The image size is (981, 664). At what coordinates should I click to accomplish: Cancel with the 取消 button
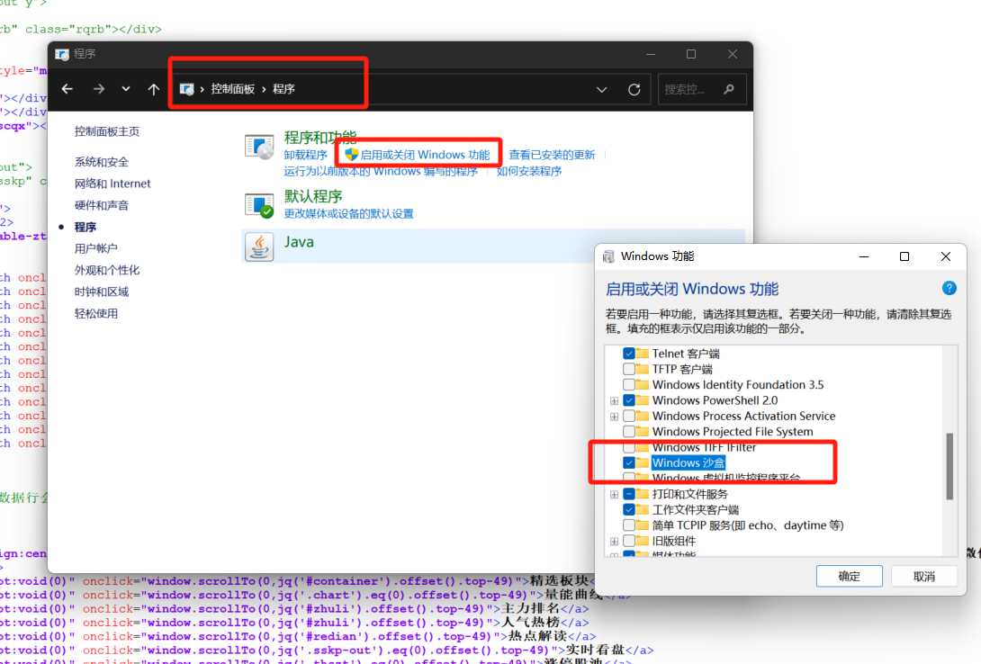point(924,577)
